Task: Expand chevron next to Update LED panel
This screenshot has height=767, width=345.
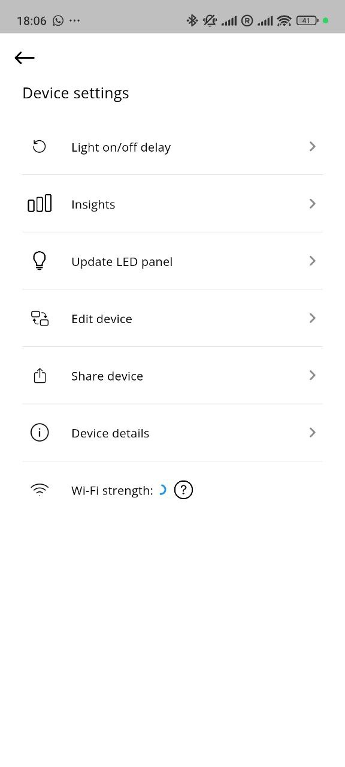Action: [312, 261]
